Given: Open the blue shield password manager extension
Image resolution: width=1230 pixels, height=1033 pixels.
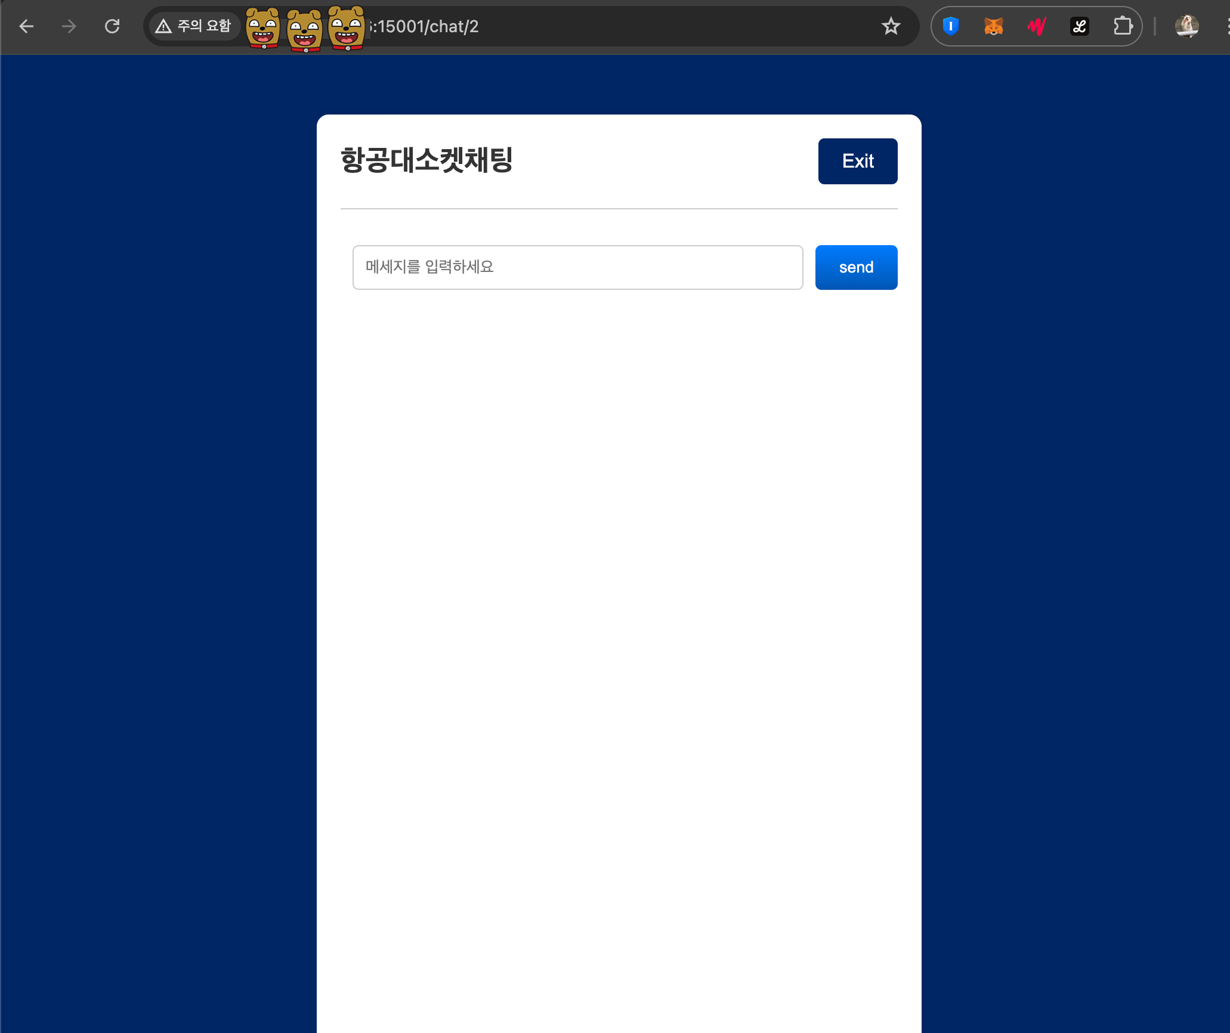Looking at the screenshot, I should coord(951,26).
